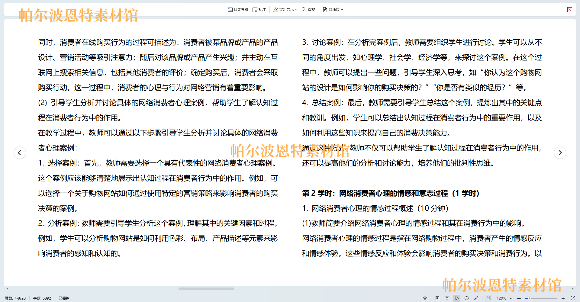Select the reading mode play icon
The image size is (580, 302).
click(457, 298)
